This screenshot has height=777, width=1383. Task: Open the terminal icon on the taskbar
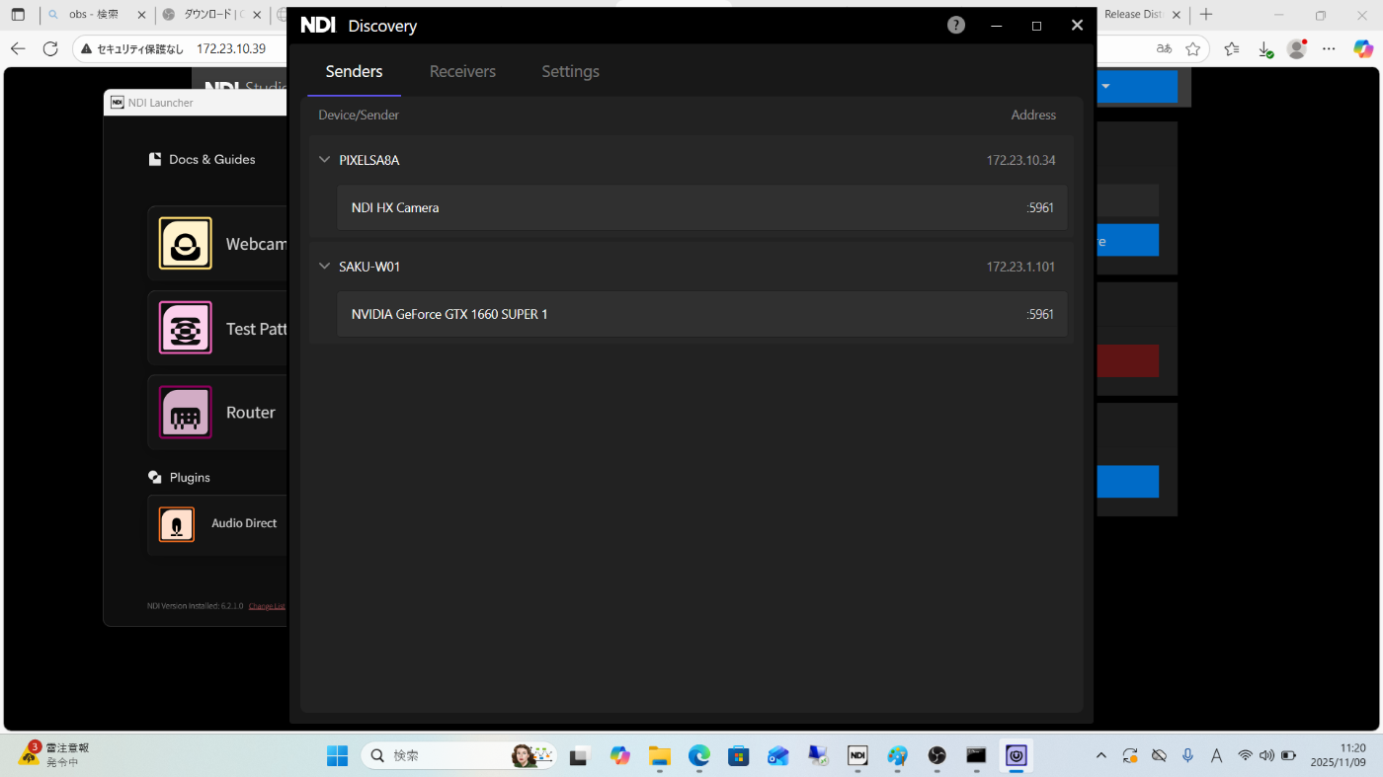point(976,756)
